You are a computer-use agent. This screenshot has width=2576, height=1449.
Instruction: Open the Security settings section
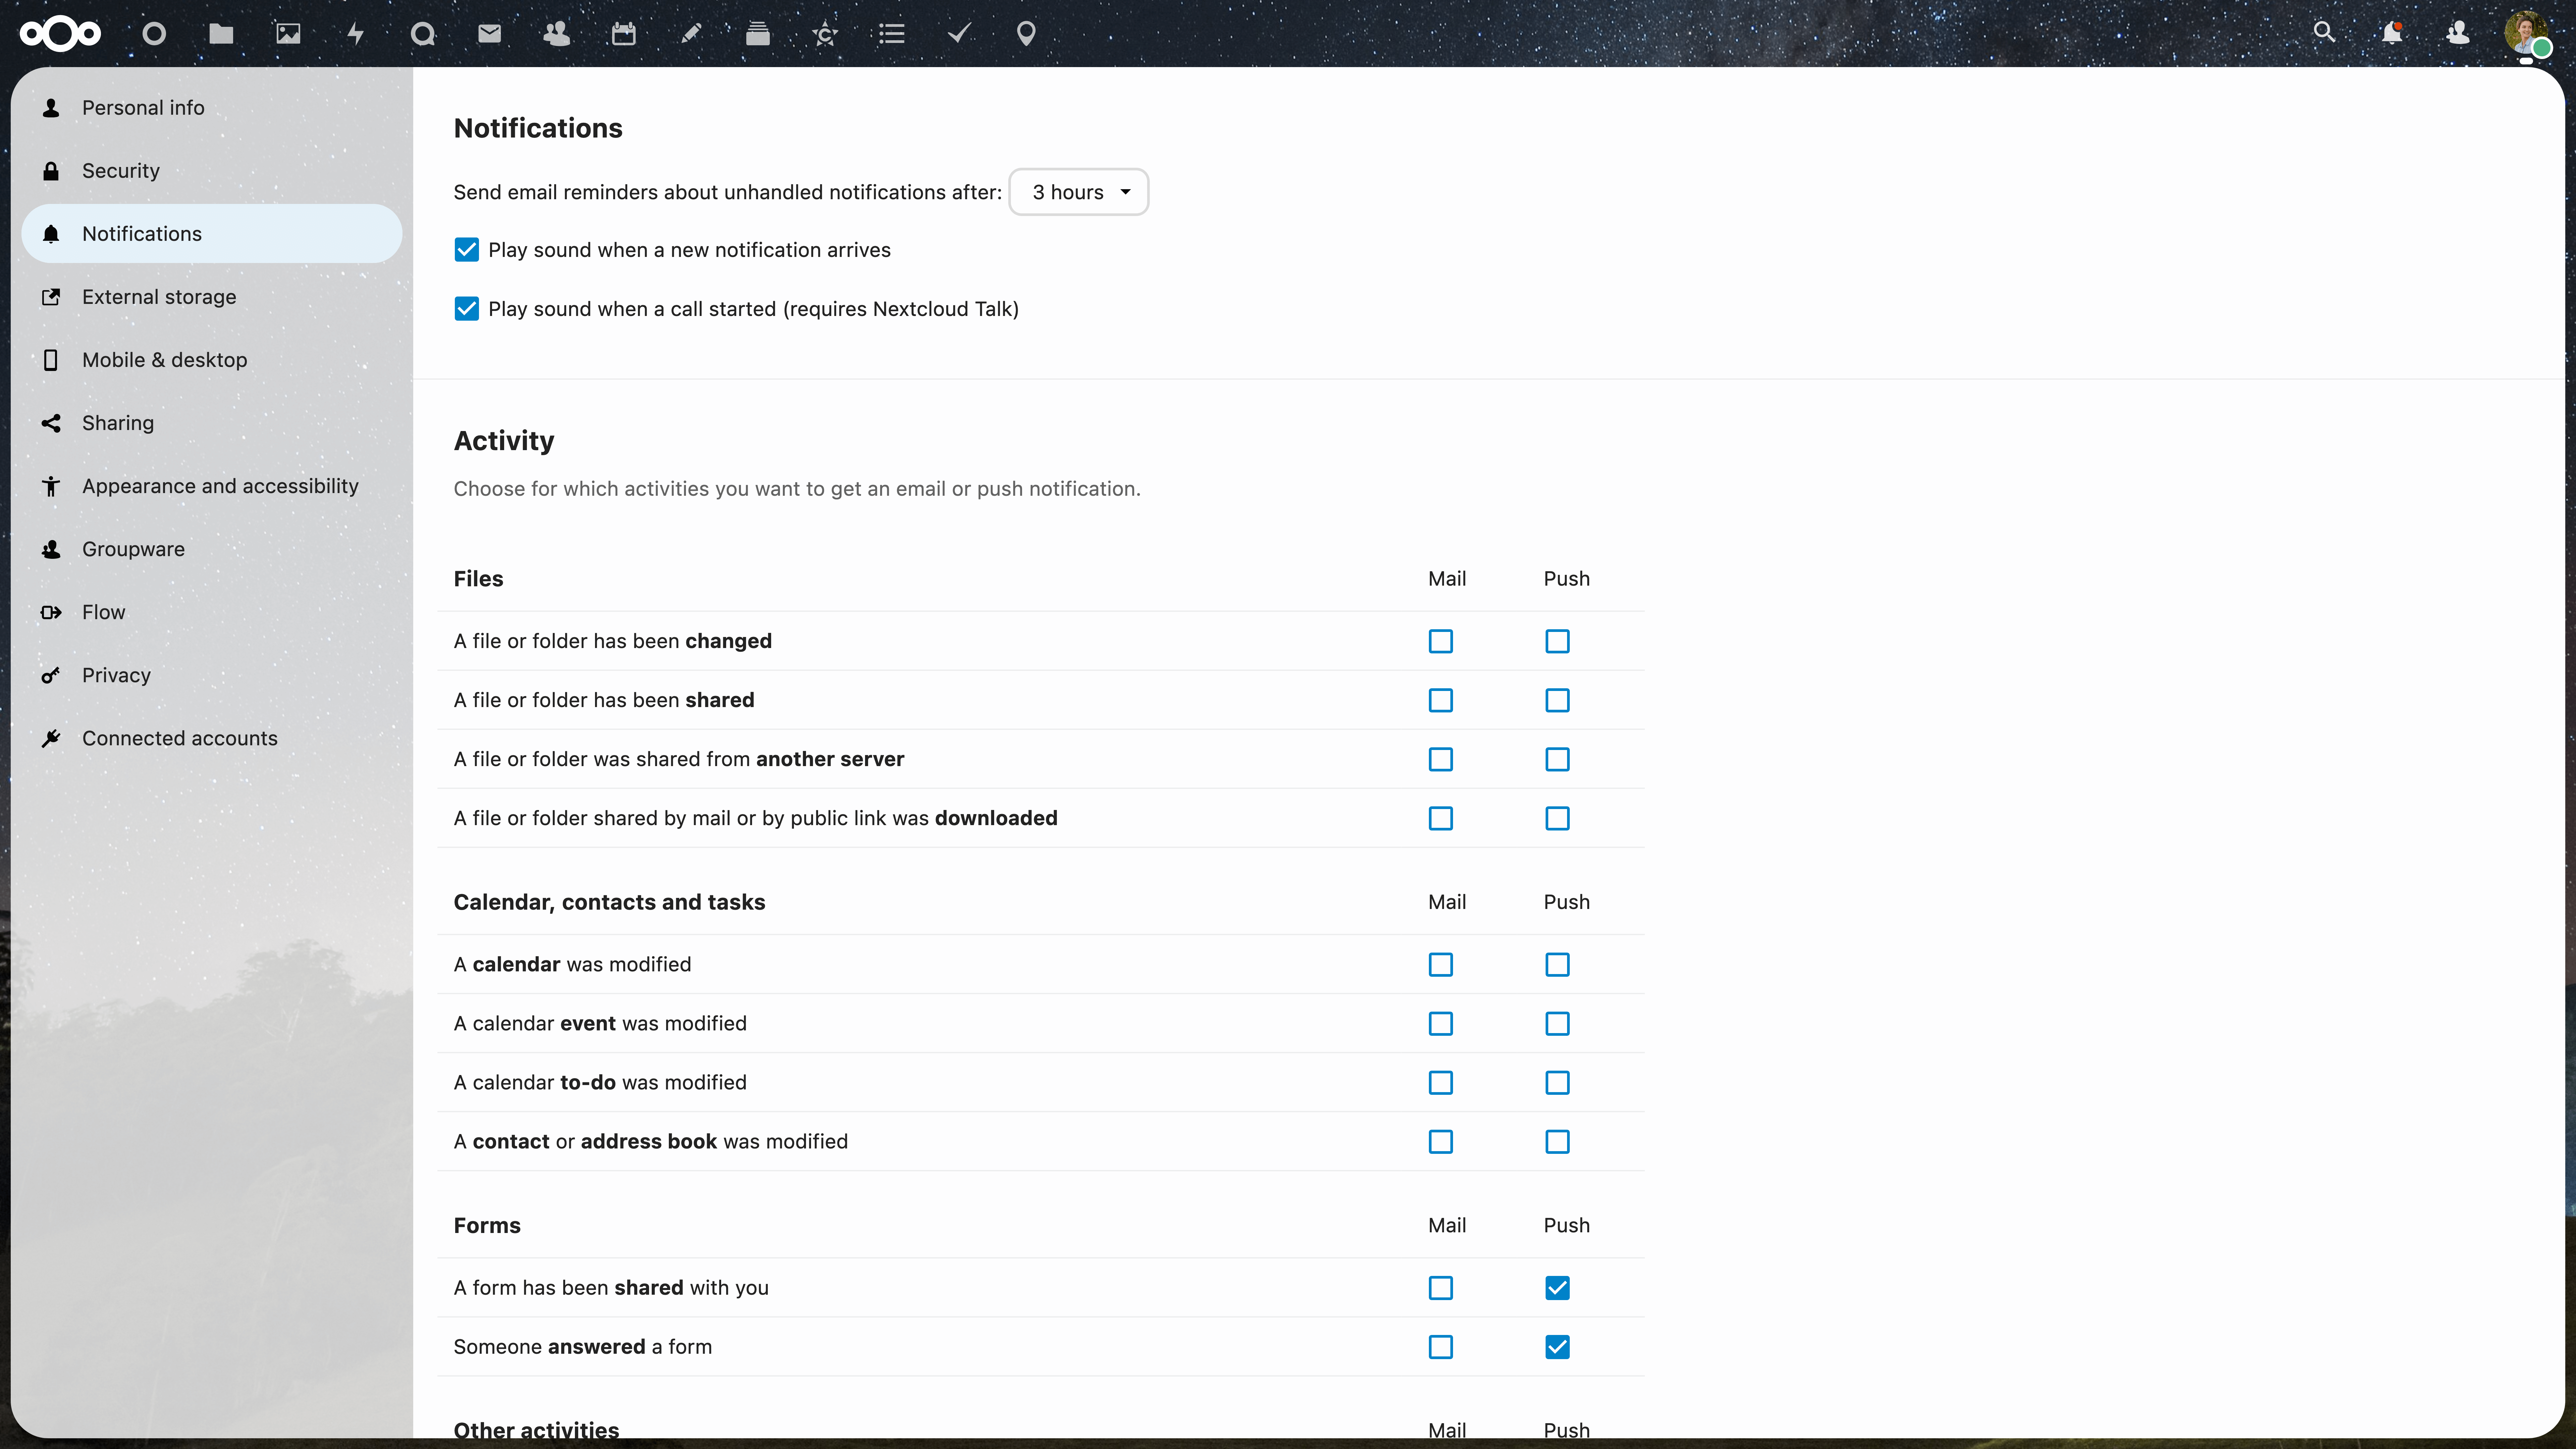coord(212,171)
